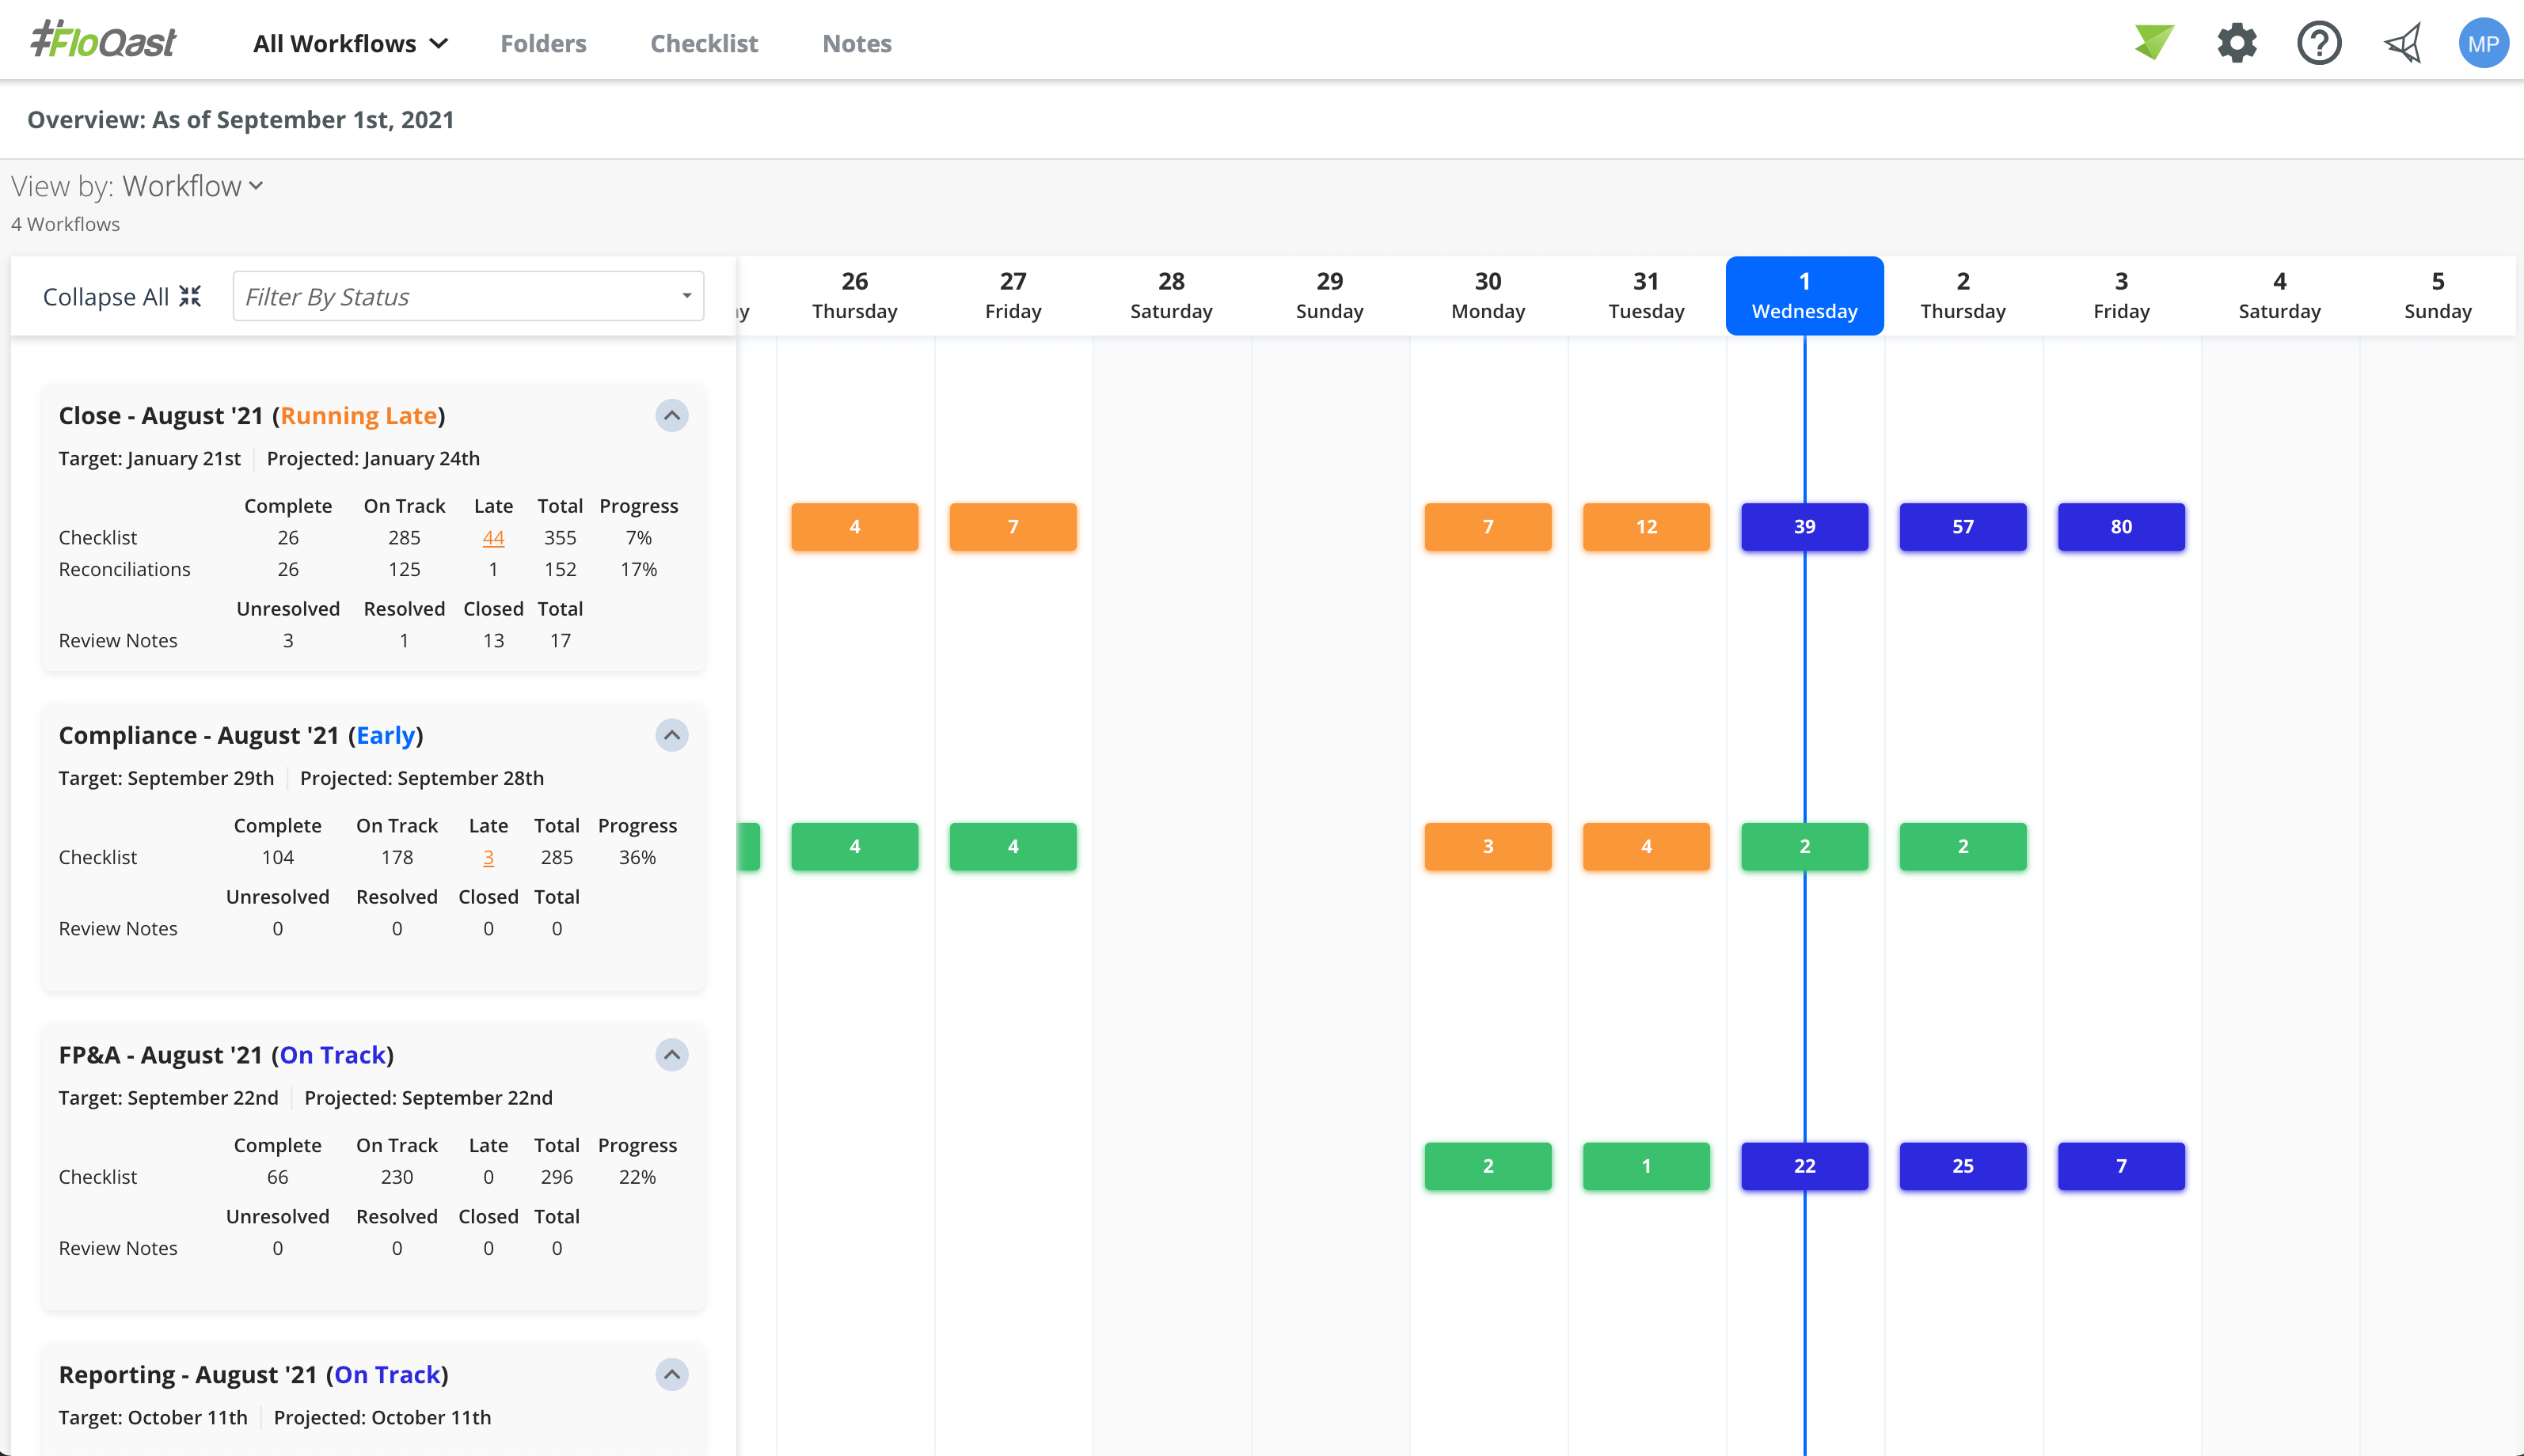Click FP&A blue tile 7 on Friday
2524x1456 pixels.
[2122, 1167]
